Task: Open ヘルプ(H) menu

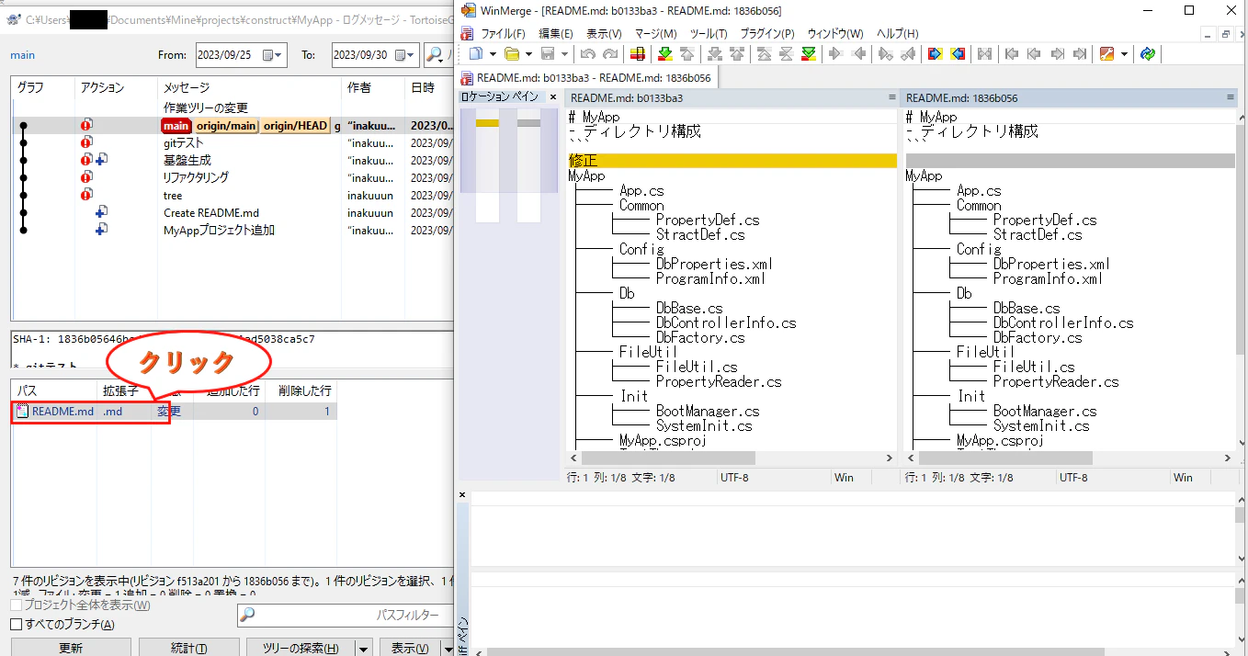Action: click(x=897, y=33)
